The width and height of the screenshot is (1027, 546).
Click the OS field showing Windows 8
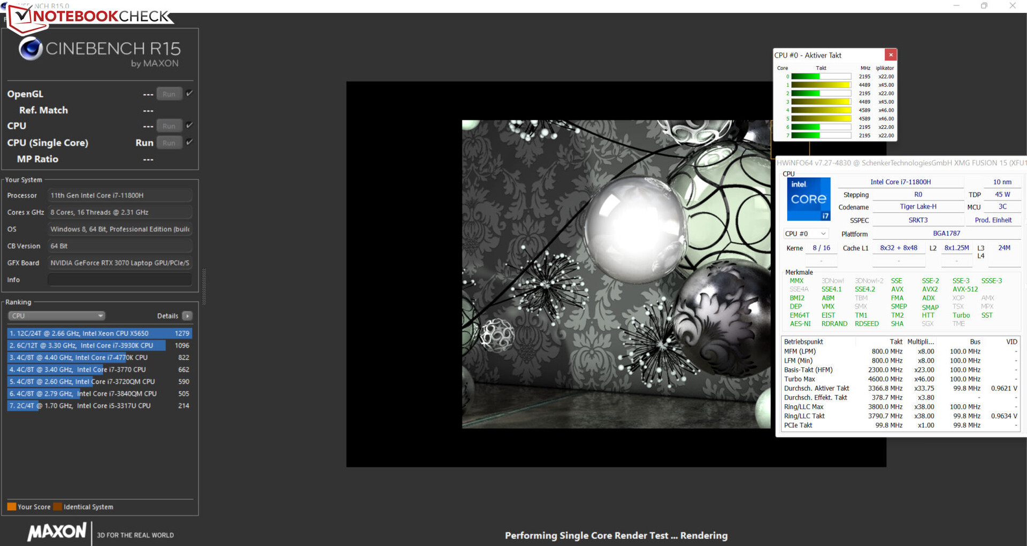click(x=120, y=229)
